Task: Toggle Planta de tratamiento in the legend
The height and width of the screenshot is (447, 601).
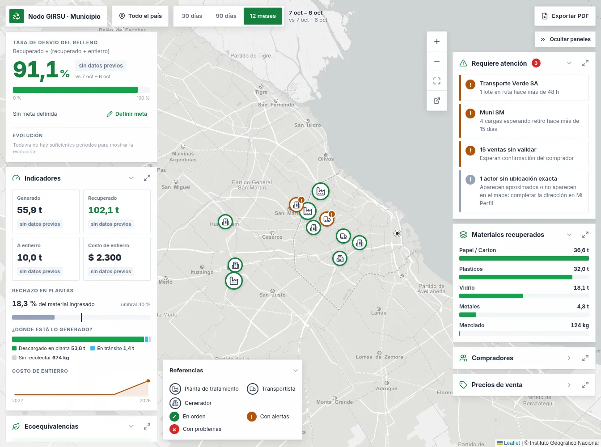Action: [204, 389]
